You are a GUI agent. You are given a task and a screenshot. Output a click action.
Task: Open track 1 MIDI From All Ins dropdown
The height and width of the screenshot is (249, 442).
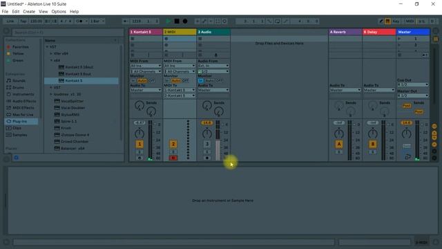point(146,66)
